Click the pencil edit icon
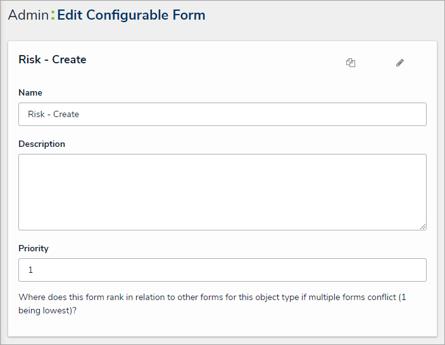The image size is (445, 345). point(400,63)
